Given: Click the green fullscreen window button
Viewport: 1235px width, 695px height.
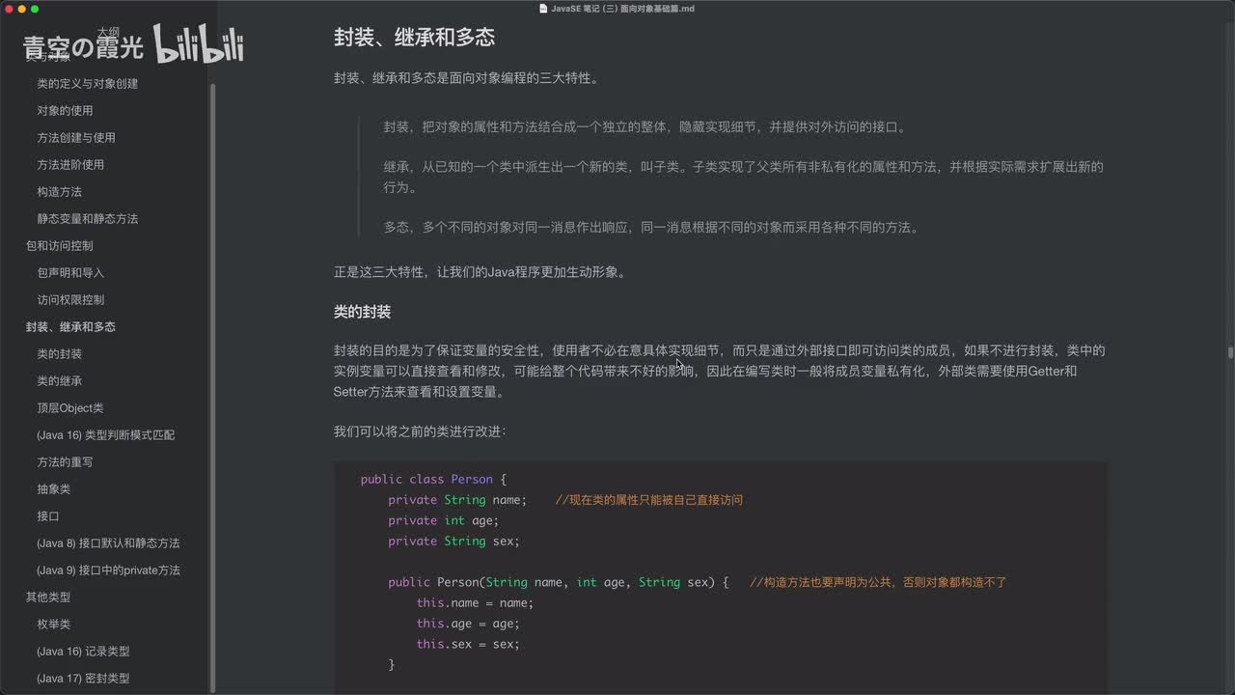Looking at the screenshot, I should tap(35, 9).
